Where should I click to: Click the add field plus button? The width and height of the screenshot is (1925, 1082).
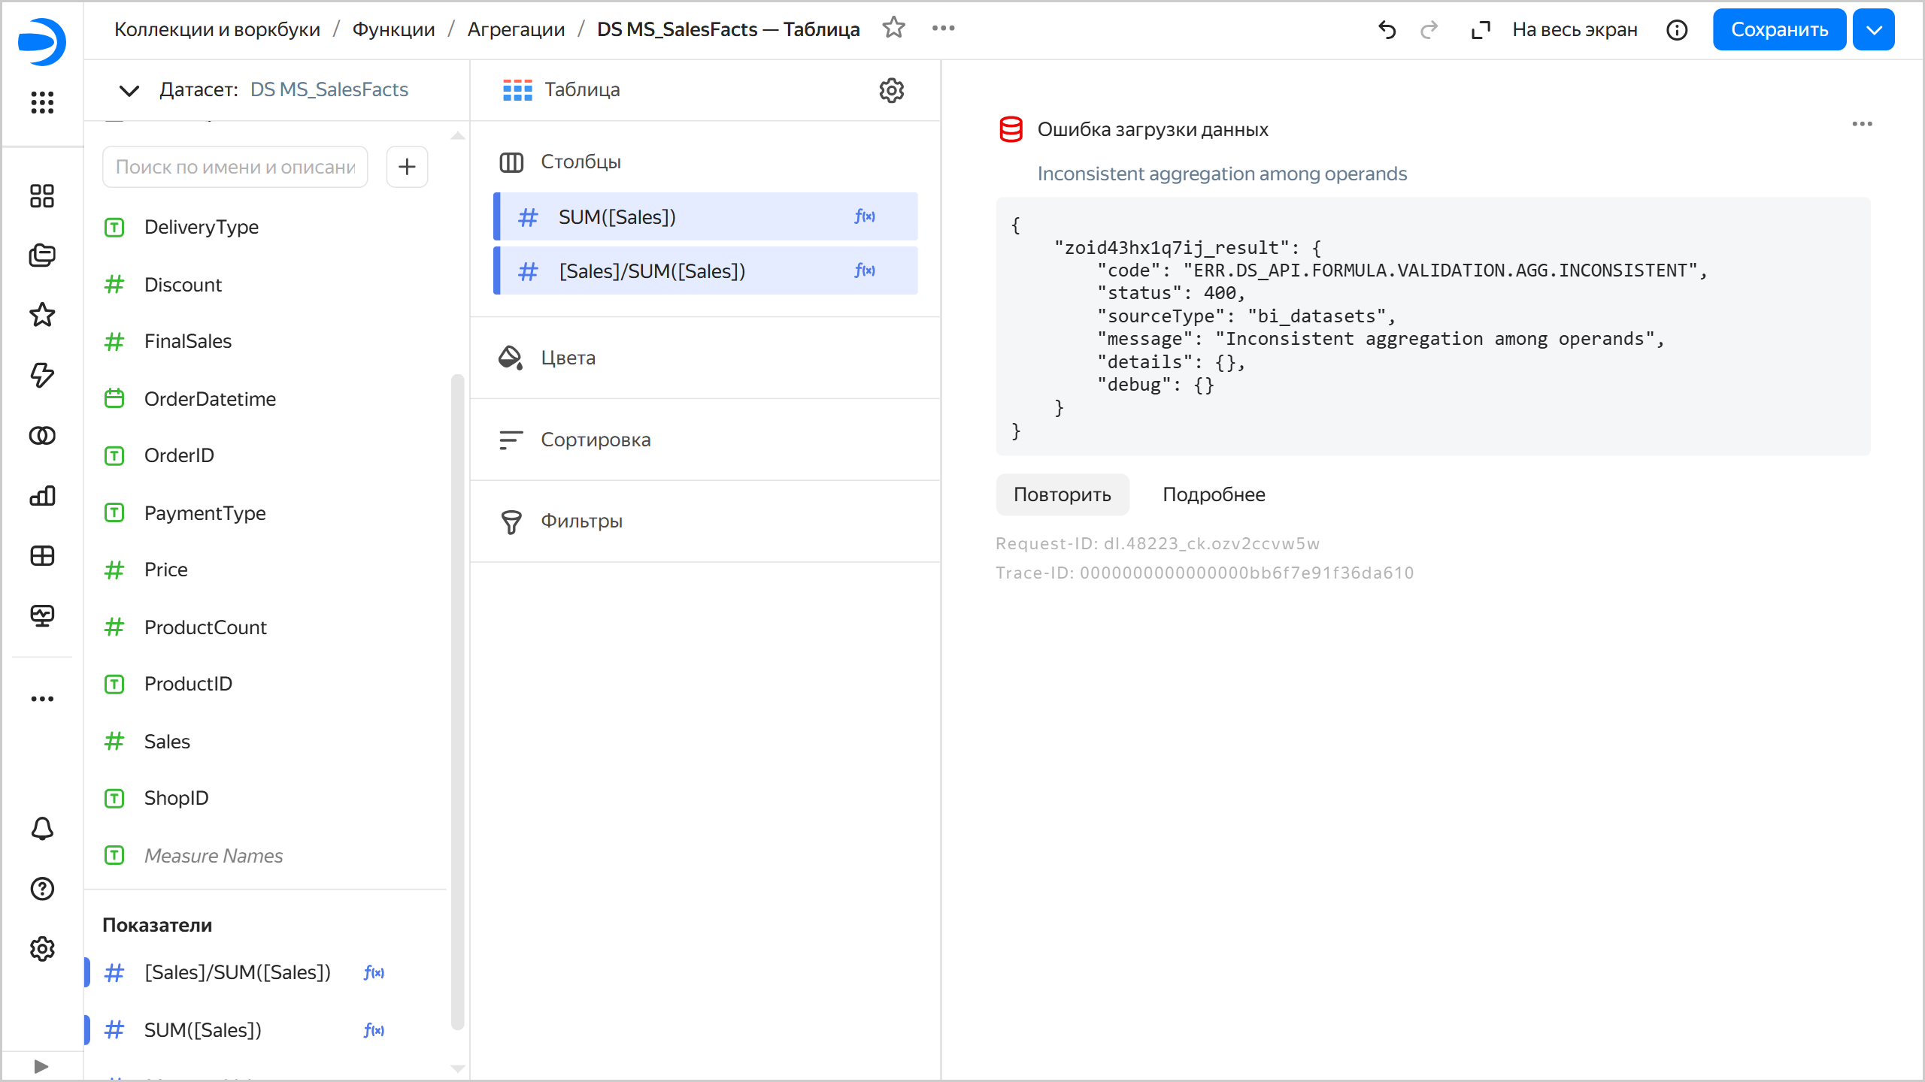(x=407, y=167)
